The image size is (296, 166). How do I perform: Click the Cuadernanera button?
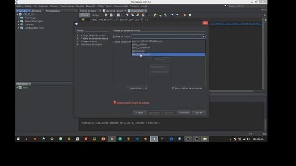(x=136, y=88)
